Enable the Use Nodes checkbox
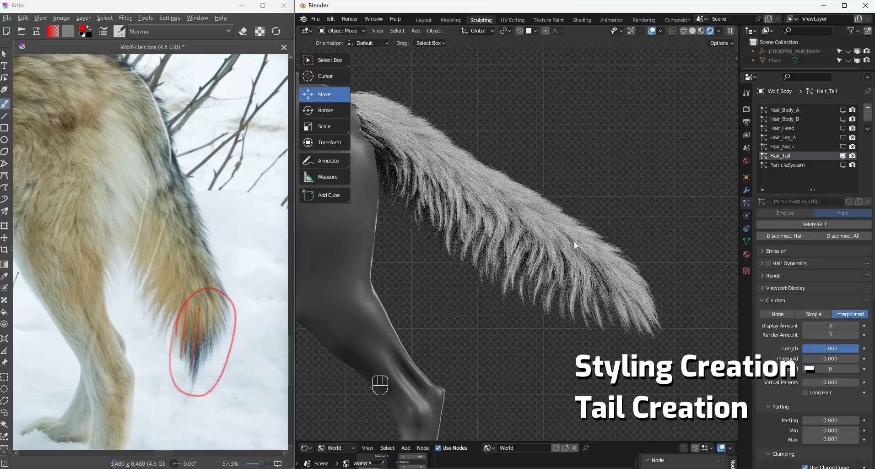This screenshot has height=469, width=875. (x=438, y=448)
